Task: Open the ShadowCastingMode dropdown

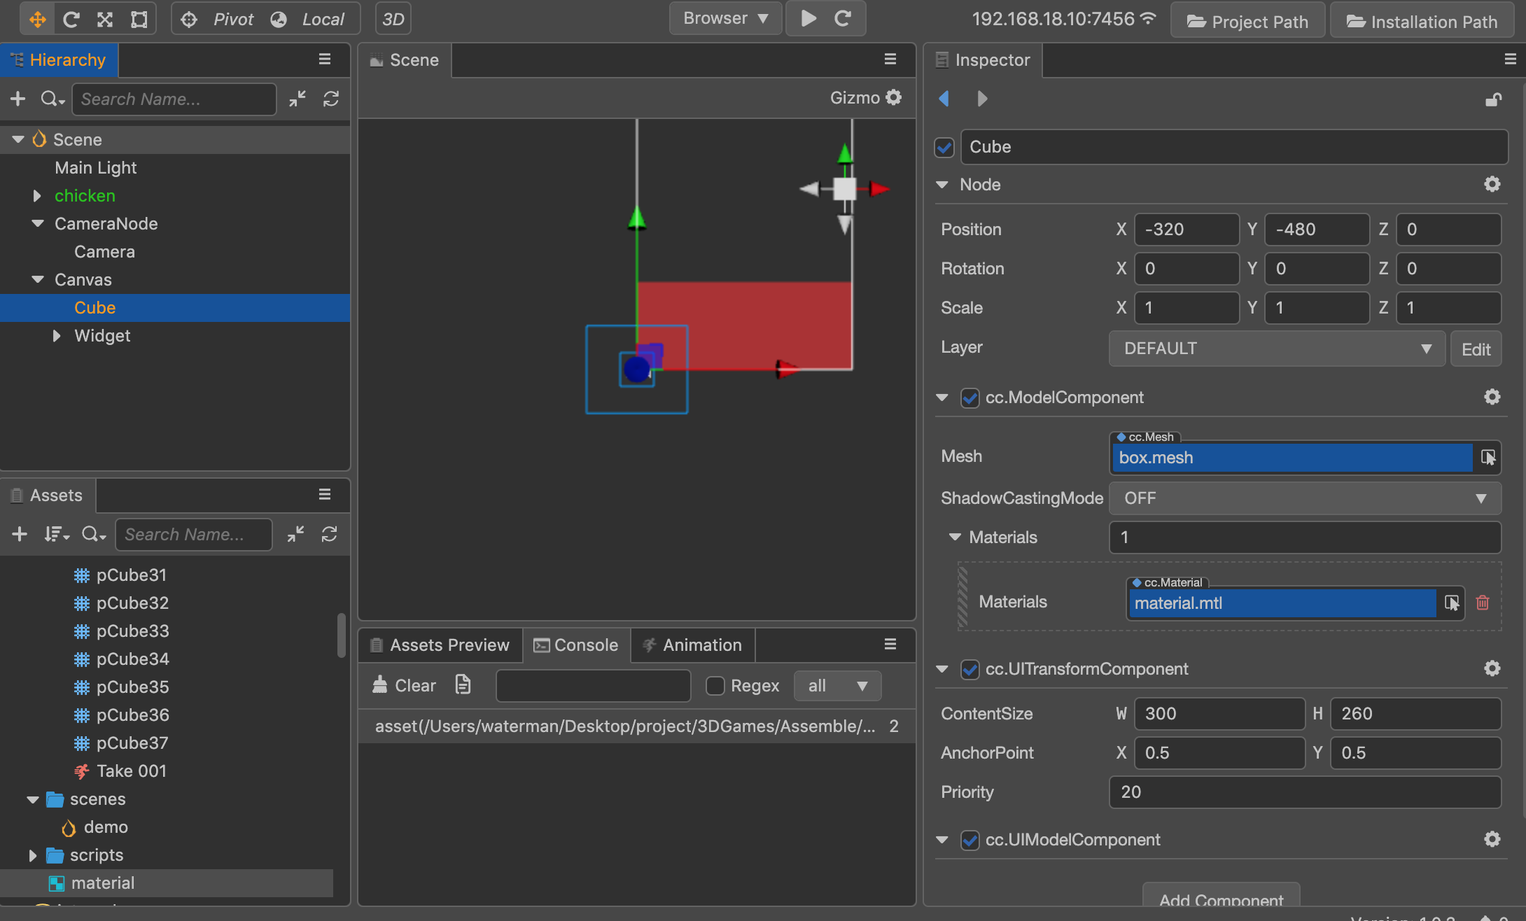Action: click(x=1305, y=498)
